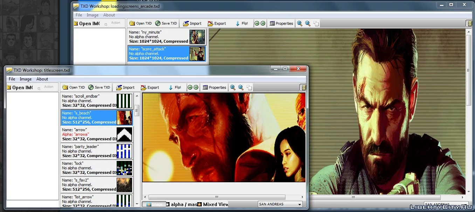Click Save TXD in the loadingscreens_arcade window
This screenshot has height=212, width=475.
pos(166,23)
